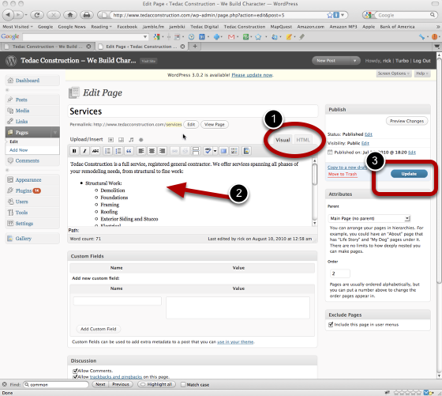
Task: Go to browser home page
Action: tap(70, 15)
